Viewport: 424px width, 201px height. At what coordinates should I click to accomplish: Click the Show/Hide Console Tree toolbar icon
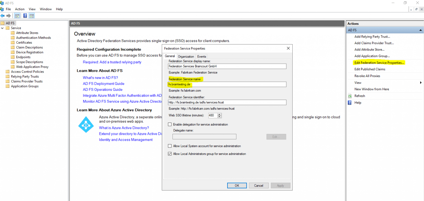(17, 16)
